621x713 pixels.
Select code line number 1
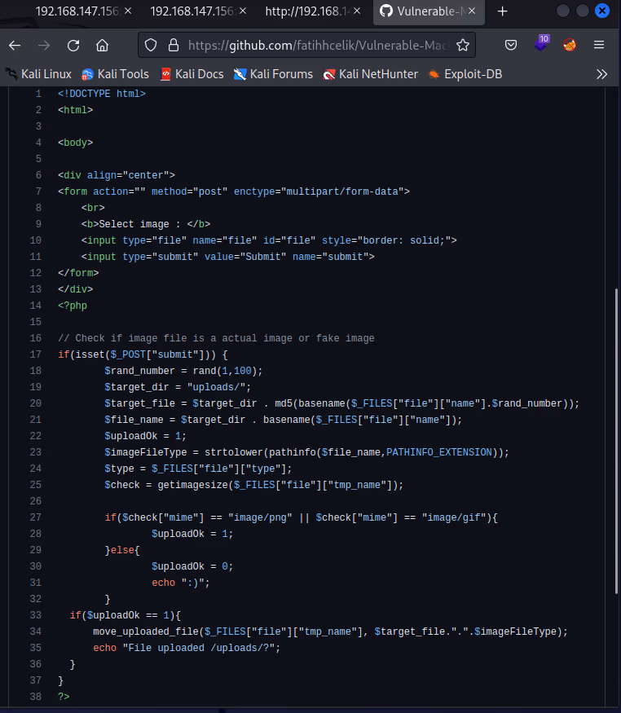point(38,94)
